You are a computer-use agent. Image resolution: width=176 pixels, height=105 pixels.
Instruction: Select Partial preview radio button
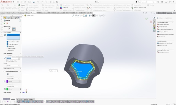click(7, 48)
